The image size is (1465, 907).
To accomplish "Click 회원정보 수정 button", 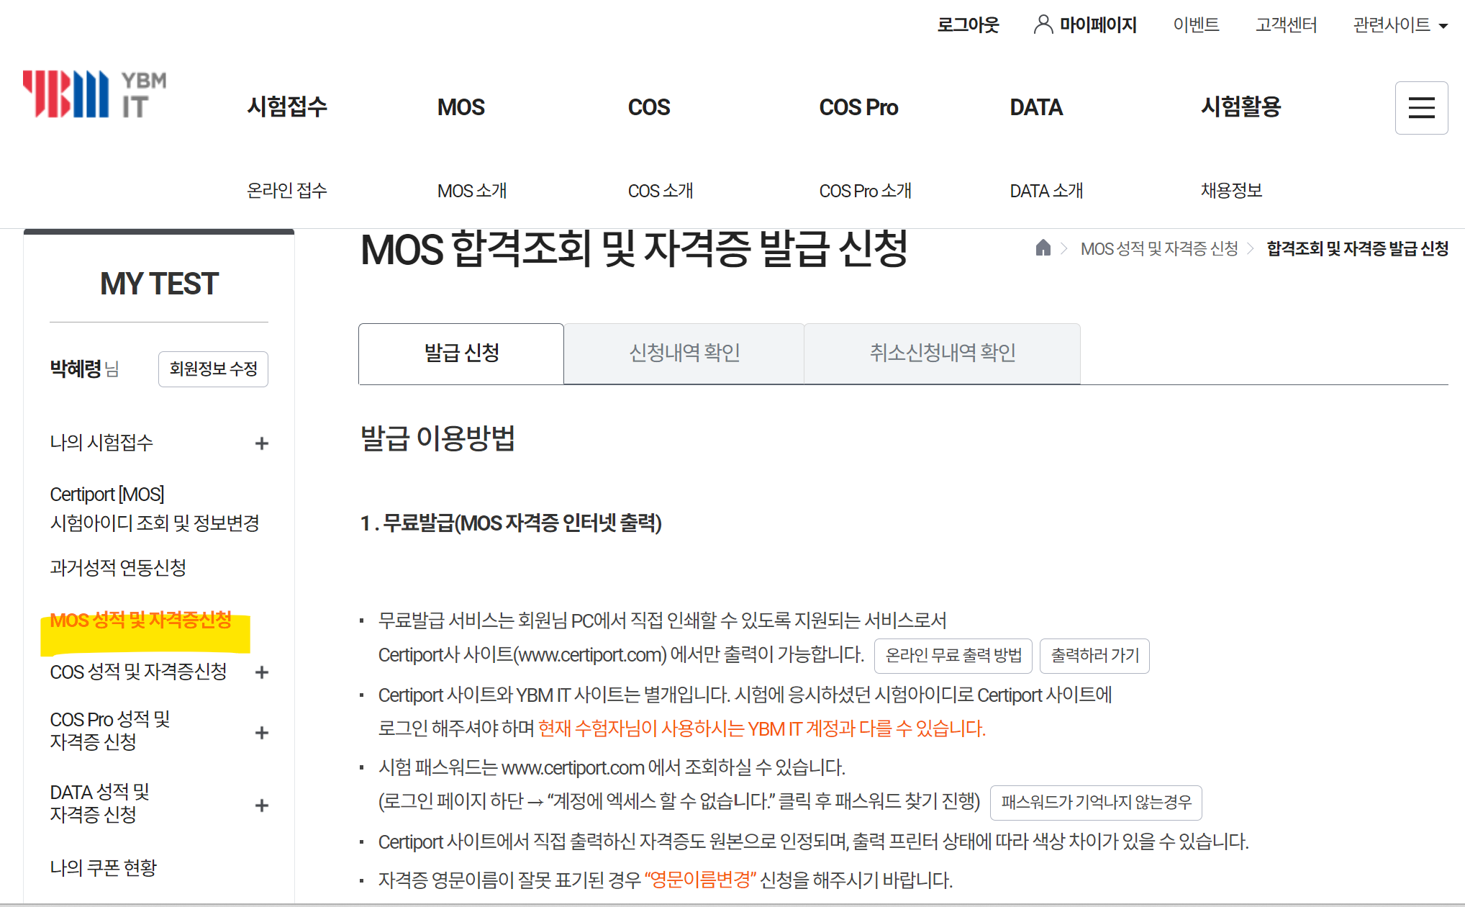I will (213, 369).
